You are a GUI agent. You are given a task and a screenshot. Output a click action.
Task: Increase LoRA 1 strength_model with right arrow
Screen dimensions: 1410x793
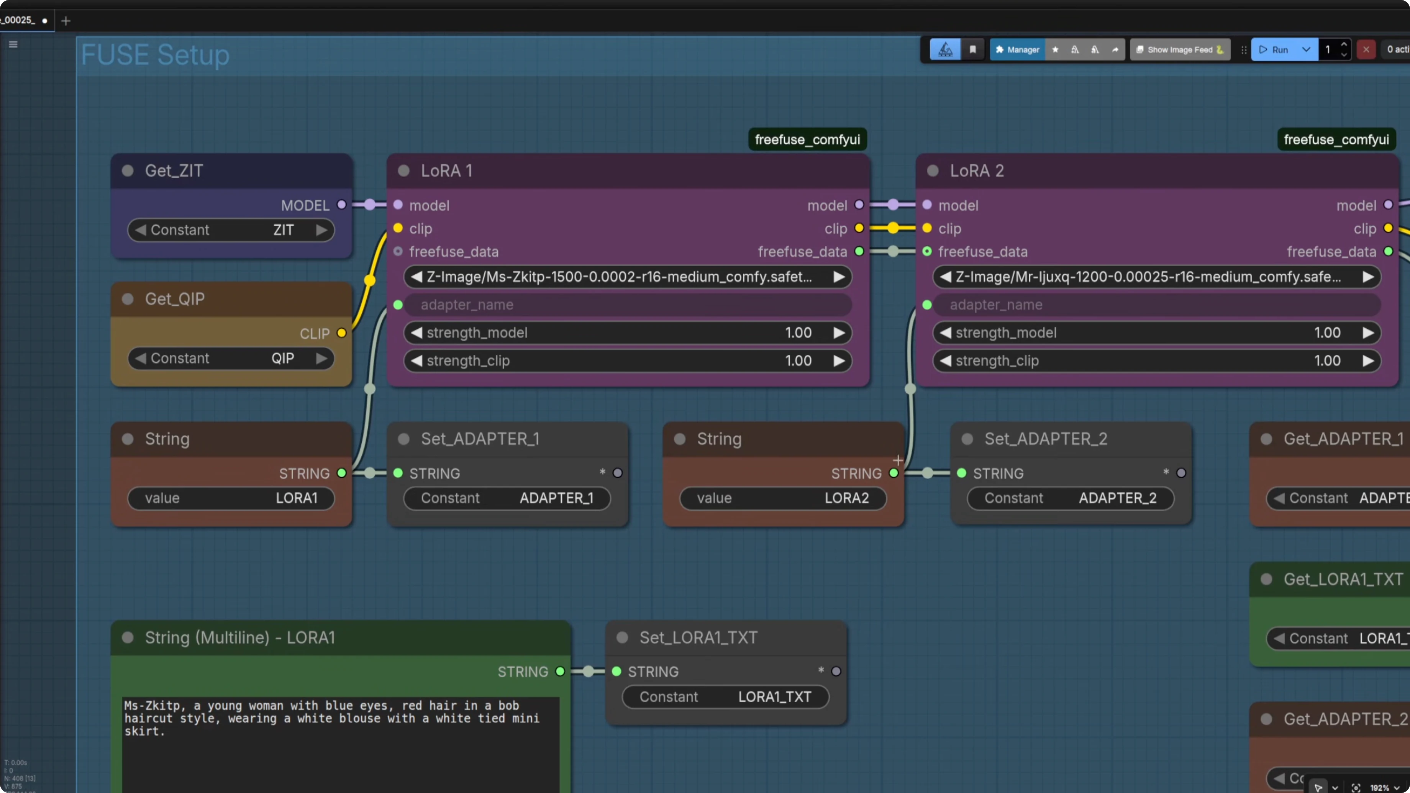pyautogui.click(x=839, y=333)
